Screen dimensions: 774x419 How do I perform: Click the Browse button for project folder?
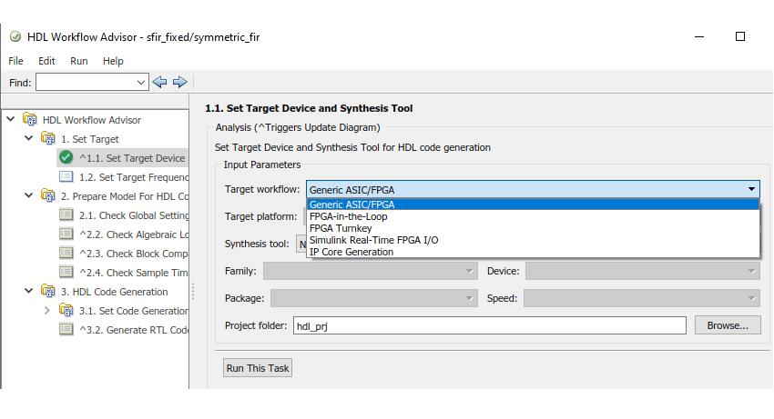click(728, 325)
